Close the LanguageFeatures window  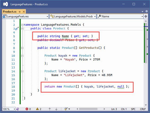(144, 4)
